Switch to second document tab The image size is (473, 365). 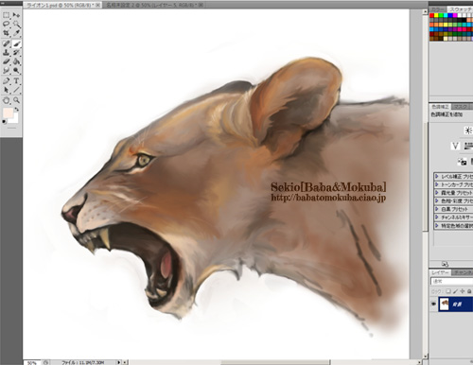coord(153,6)
